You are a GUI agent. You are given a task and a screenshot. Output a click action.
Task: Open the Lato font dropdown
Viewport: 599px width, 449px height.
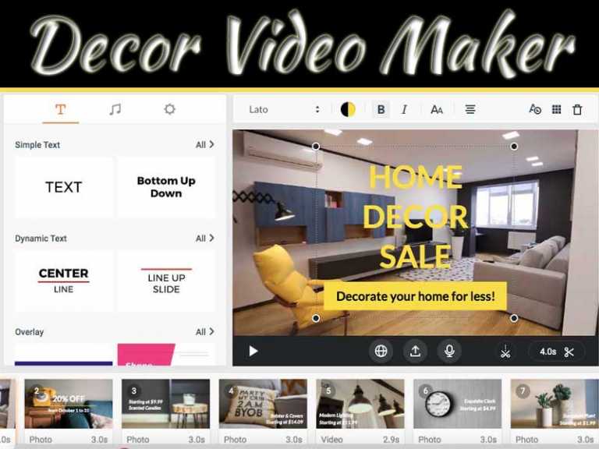click(x=284, y=110)
